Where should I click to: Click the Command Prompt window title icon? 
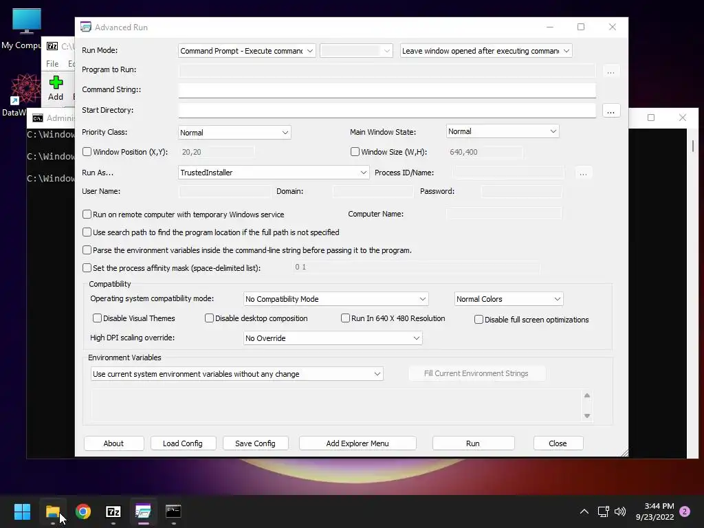point(38,118)
